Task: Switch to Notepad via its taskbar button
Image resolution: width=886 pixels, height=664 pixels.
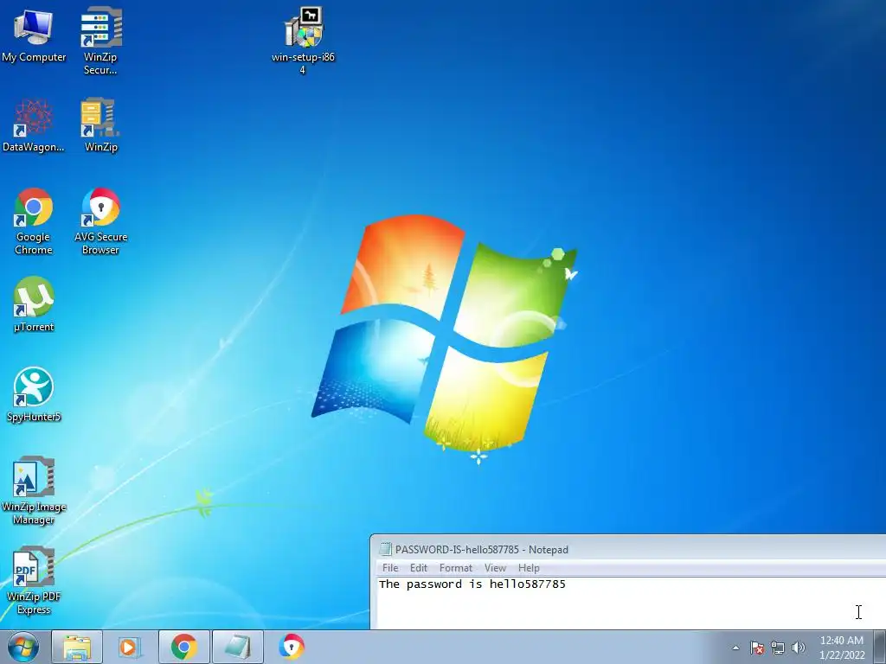Action: pyautogui.click(x=237, y=647)
